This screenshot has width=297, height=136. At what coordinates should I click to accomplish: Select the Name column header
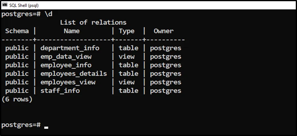click(72, 31)
